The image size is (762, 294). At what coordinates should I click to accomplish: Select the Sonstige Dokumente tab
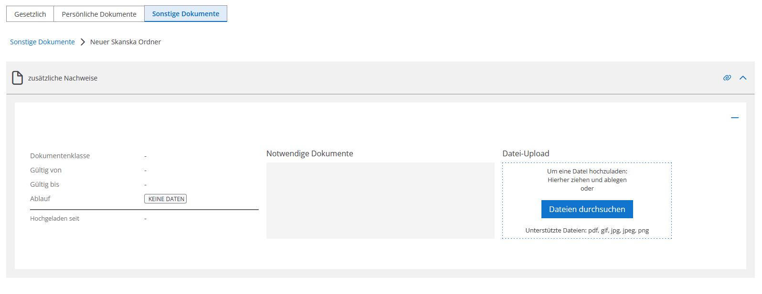(x=186, y=14)
